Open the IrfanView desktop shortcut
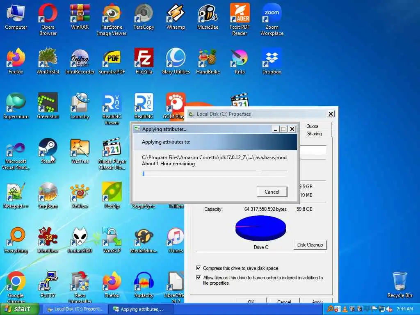Image resolution: width=420 pixels, height=315 pixels. tap(48, 240)
